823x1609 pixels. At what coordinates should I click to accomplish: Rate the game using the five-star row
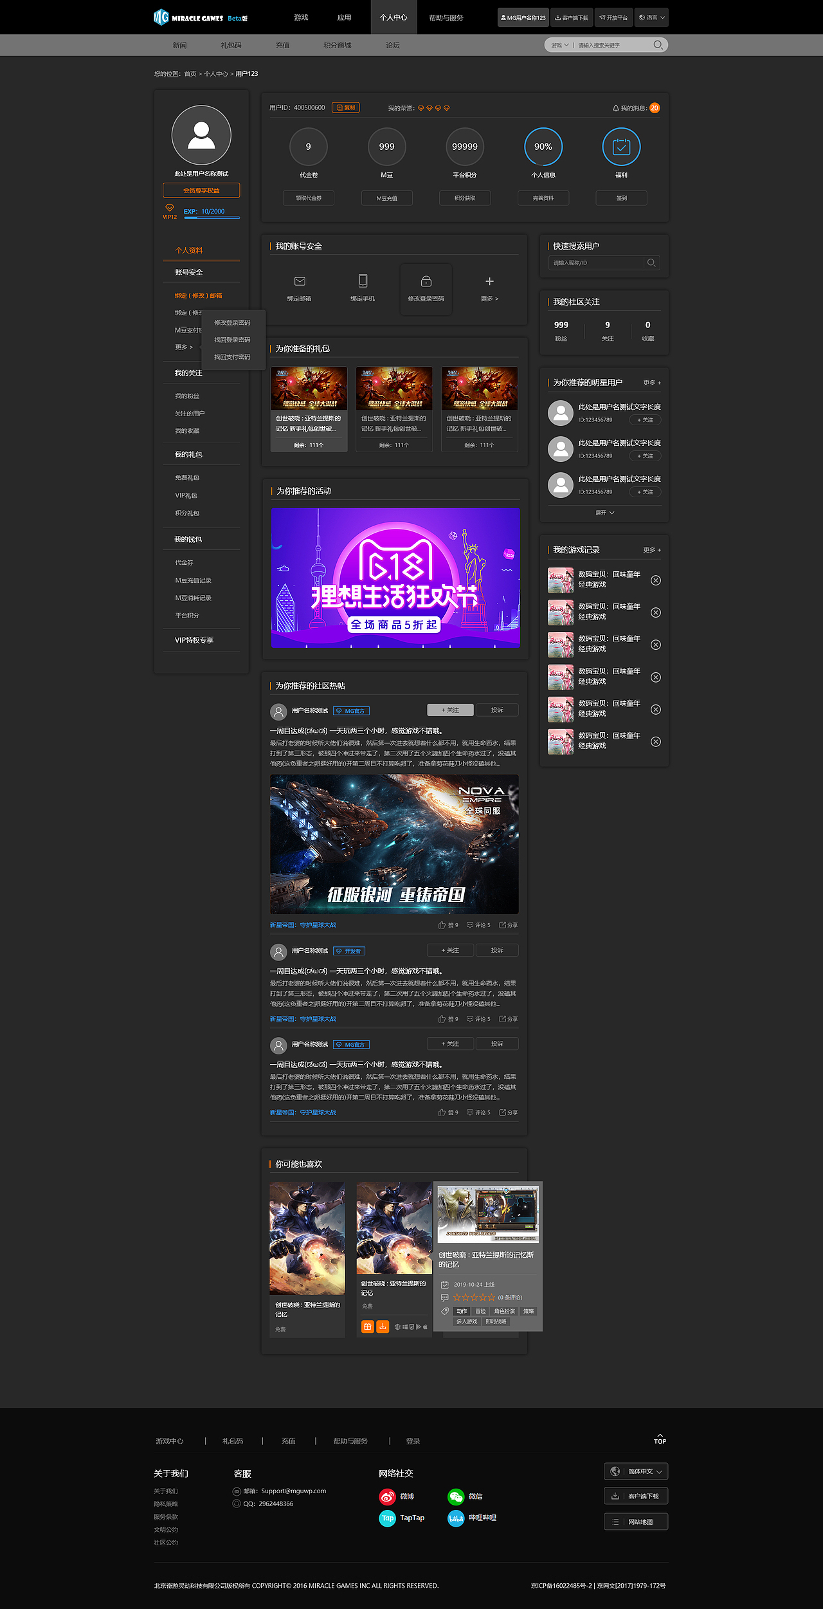pos(474,1298)
